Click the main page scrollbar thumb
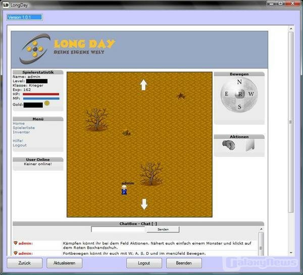 pos(291,122)
